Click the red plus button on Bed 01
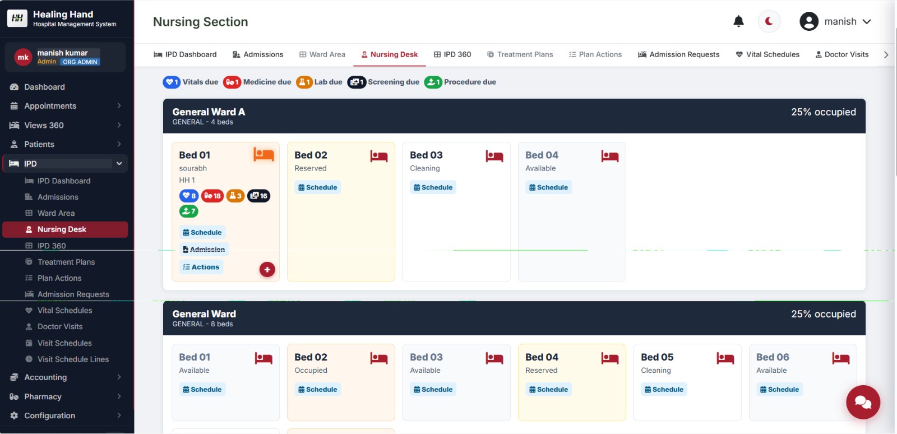Viewport: 897px width, 434px height. pos(267,270)
